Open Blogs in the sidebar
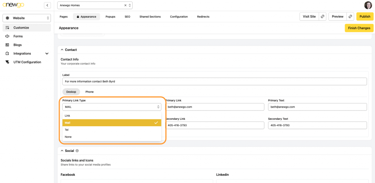This screenshot has height=183, width=375. click(18, 45)
